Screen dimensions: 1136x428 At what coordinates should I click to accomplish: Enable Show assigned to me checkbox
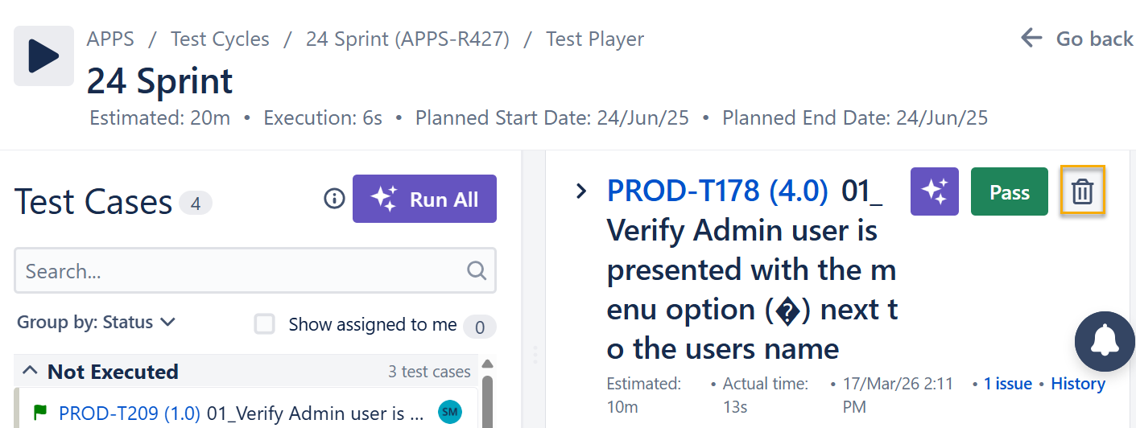pos(265,324)
